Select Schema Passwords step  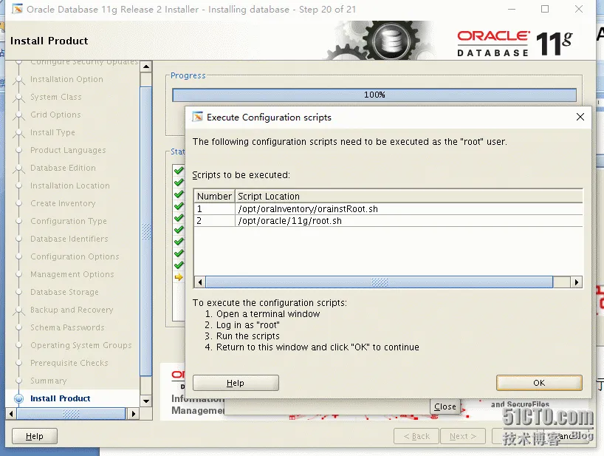tap(67, 327)
